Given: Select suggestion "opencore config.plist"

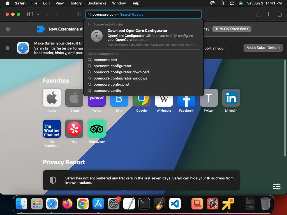Looking at the screenshot, I should (x=143, y=85).
